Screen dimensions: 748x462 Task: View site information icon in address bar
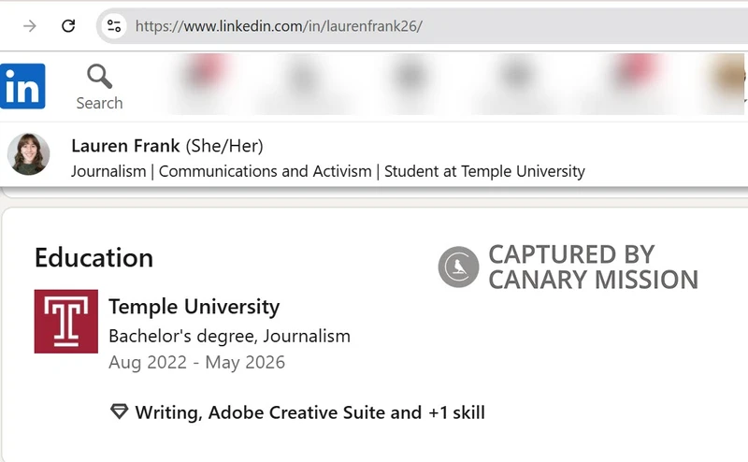114,25
